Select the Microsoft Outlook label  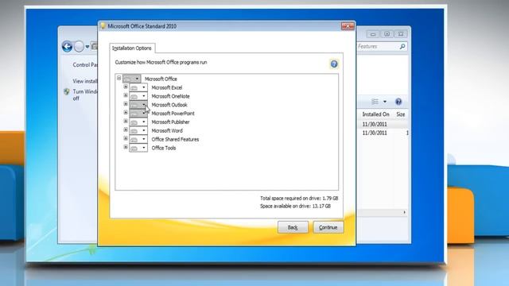click(169, 105)
